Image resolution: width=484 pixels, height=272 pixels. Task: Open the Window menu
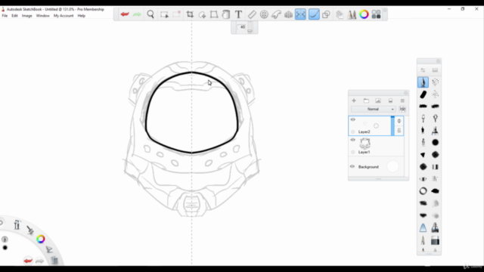coord(42,16)
